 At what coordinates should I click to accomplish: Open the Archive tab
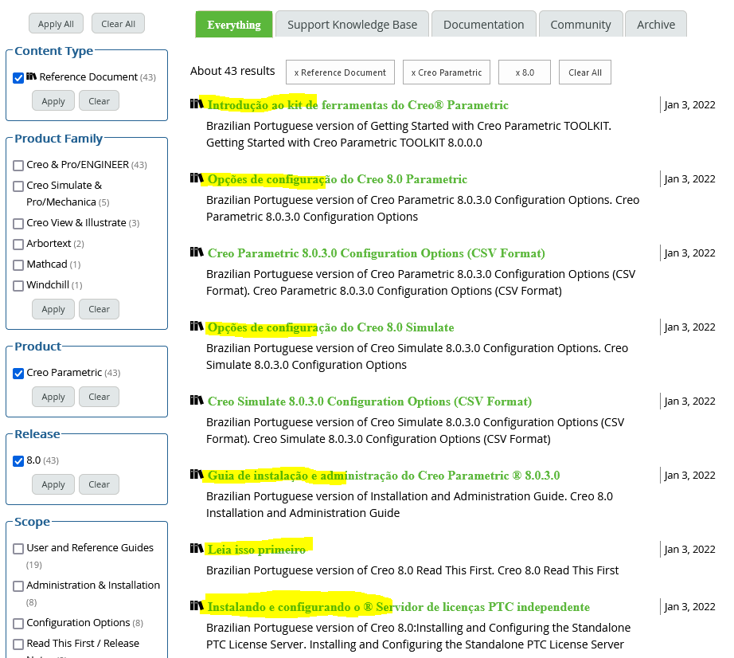(656, 25)
